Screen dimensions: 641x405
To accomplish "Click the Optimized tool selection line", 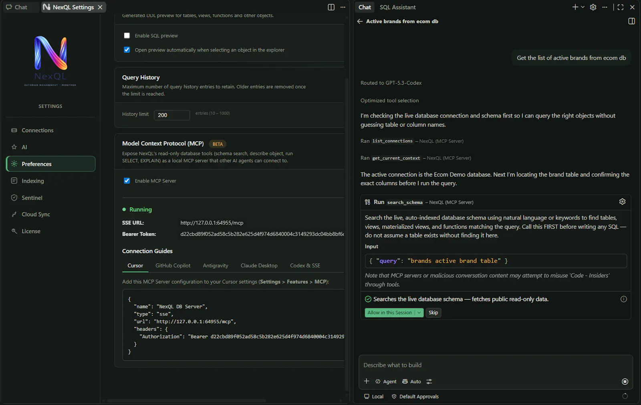I will coord(390,101).
